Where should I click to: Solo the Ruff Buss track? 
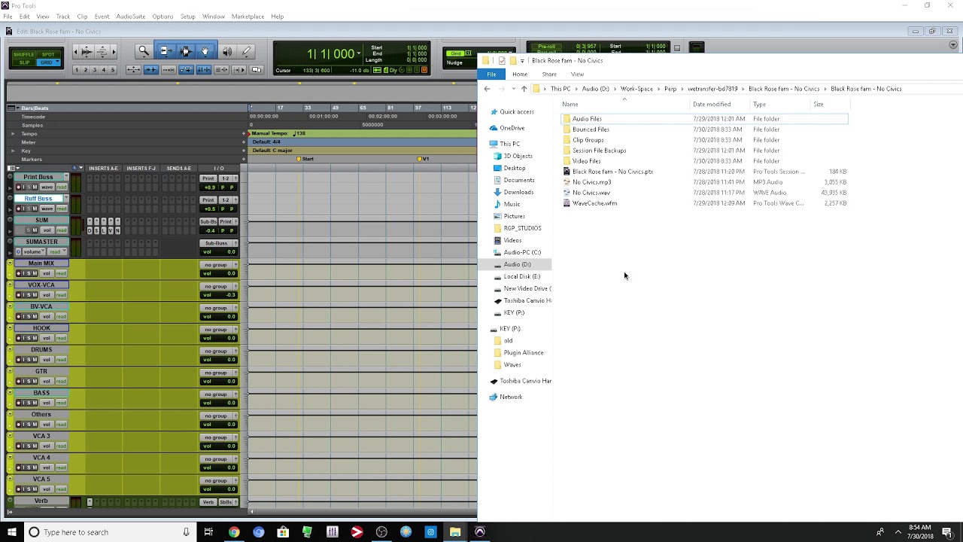(27, 209)
